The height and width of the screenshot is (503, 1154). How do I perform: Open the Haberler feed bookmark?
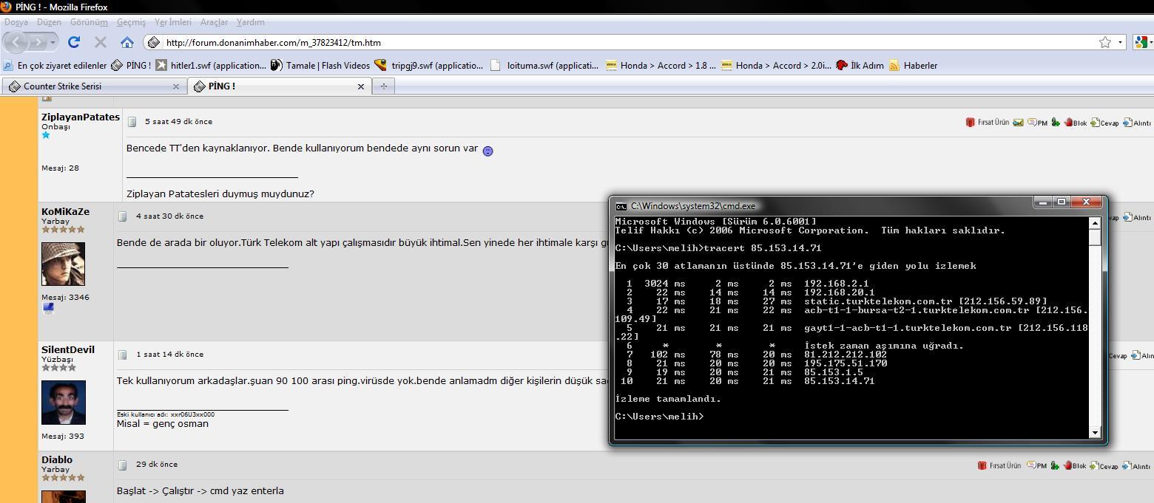[913, 65]
